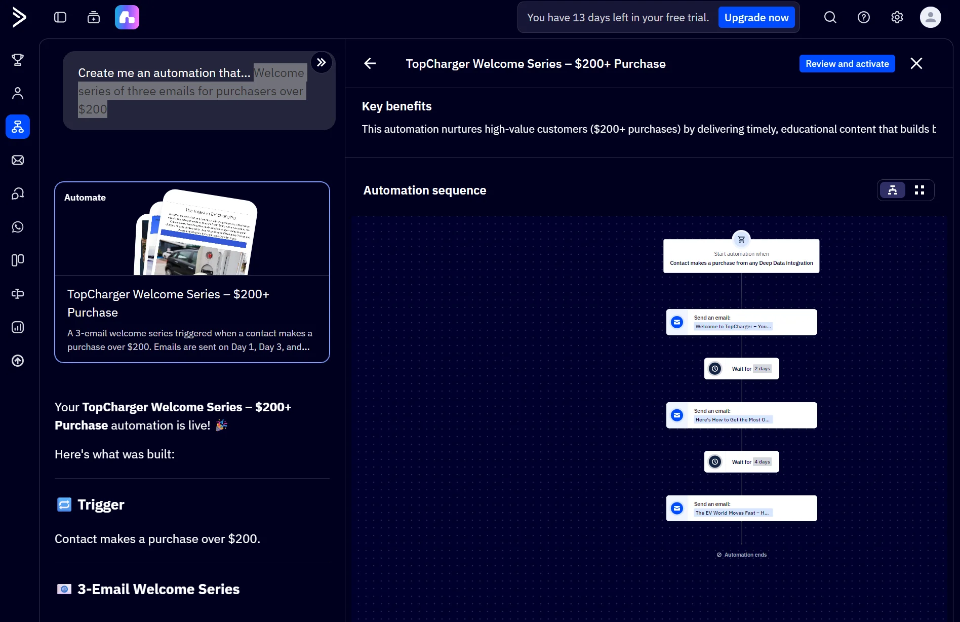Click the free trial days left message
Screen dimensions: 960x622
(x=618, y=18)
